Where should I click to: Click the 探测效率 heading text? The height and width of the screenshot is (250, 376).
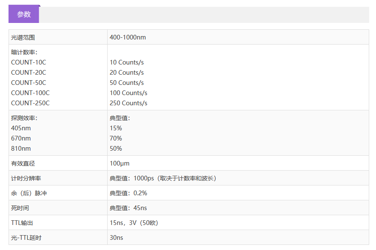(24, 118)
